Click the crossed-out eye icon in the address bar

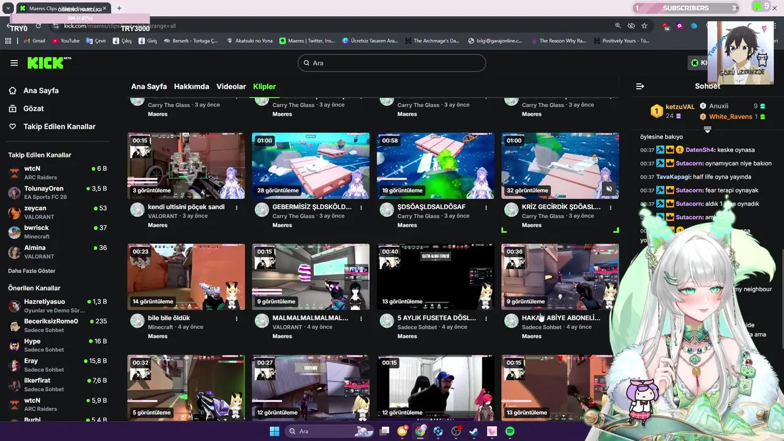[631, 26]
